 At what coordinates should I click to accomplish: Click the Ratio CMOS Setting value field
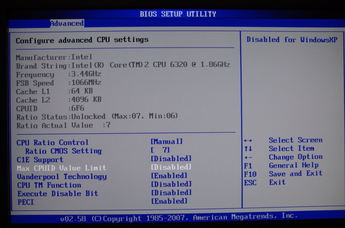click(x=160, y=150)
